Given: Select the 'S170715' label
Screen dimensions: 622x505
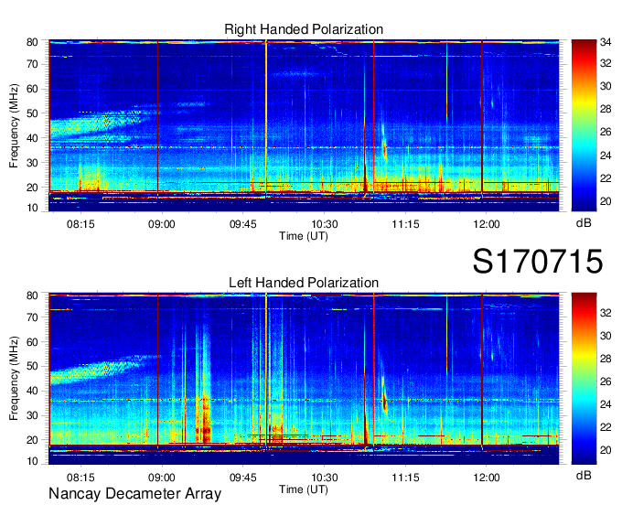Looking at the screenshot, I should click(538, 262).
